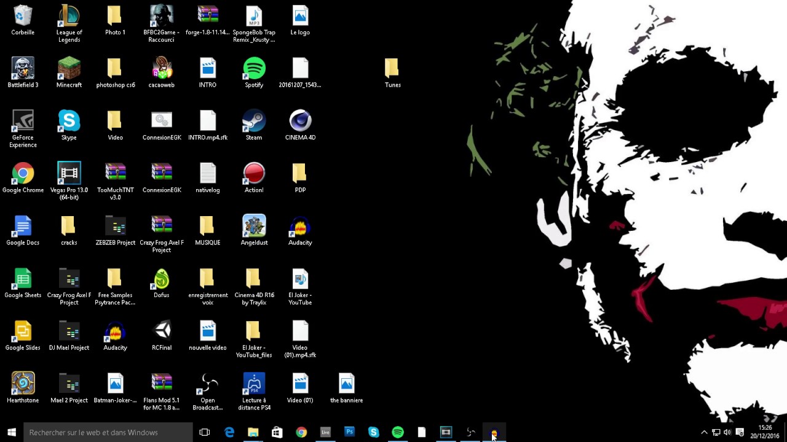Open Lecture à distance PS4 app
This screenshot has width=787, height=442.
pos(254,392)
